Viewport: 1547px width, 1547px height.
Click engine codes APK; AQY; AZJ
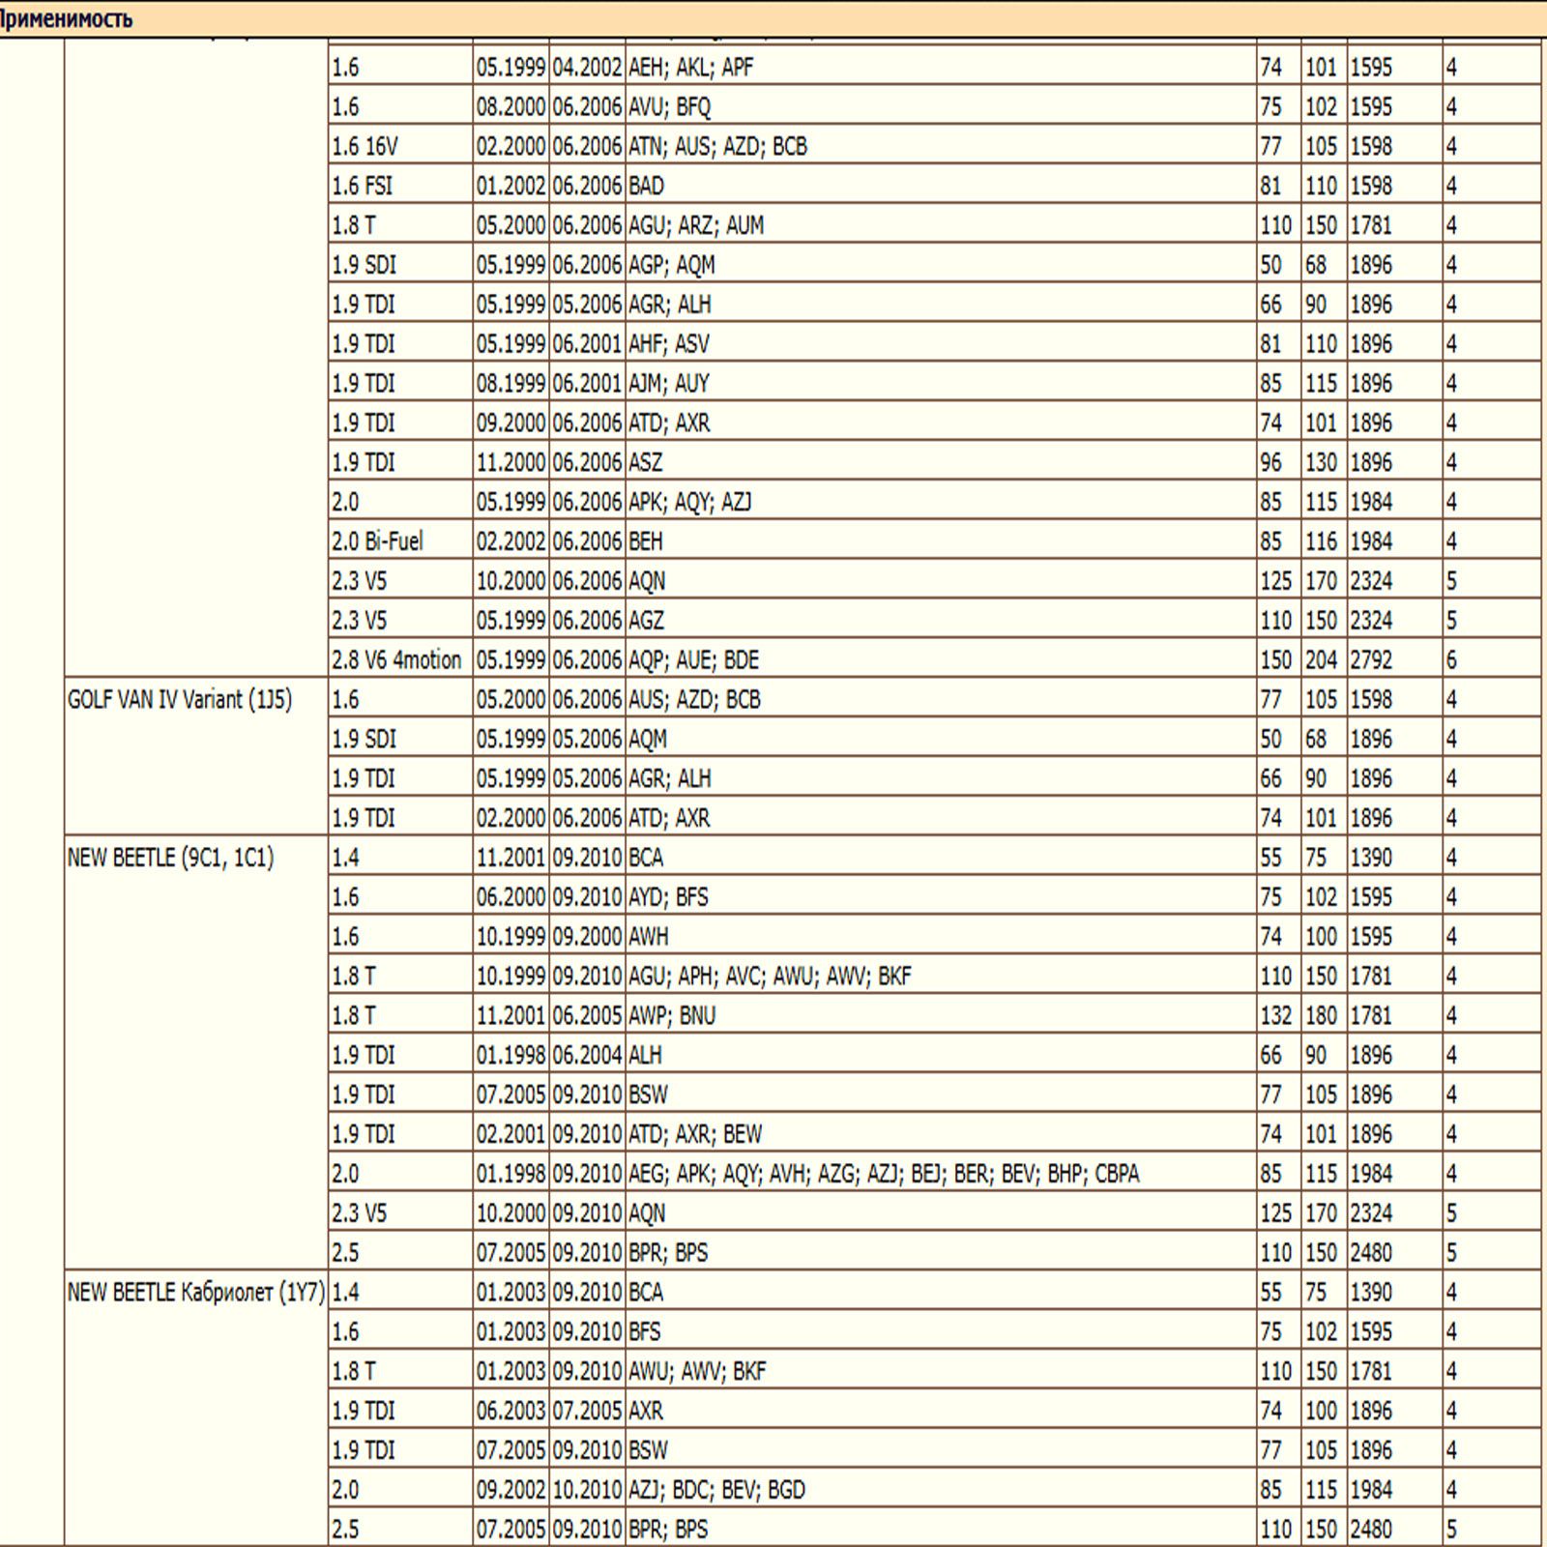click(689, 503)
